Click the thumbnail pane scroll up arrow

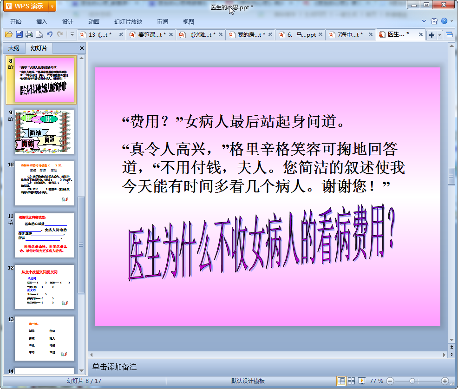(x=81, y=58)
